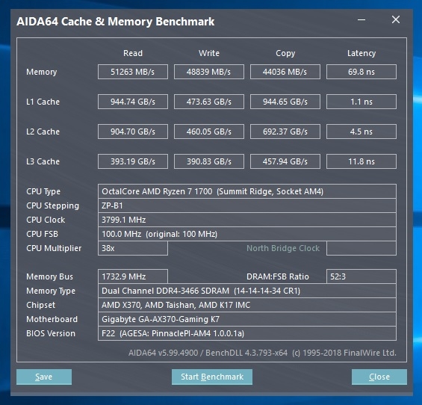Select Memory copy value 44036 MB/s
The image size is (422, 405).
pos(285,72)
